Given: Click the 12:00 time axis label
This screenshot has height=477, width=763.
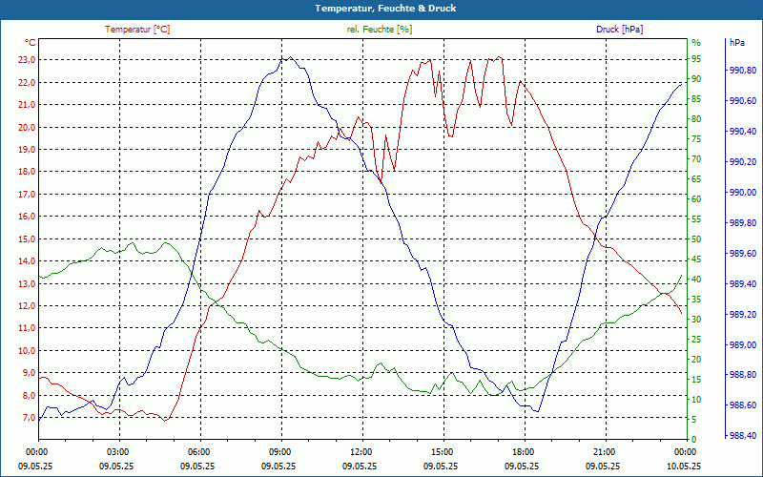Looking at the screenshot, I should [362, 451].
